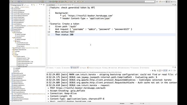
Task: Collapse the feature package
Action: click(14, 41)
